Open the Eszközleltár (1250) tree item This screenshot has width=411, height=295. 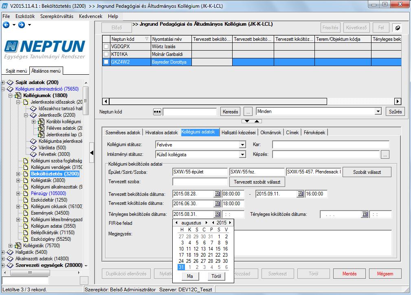pos(49,200)
